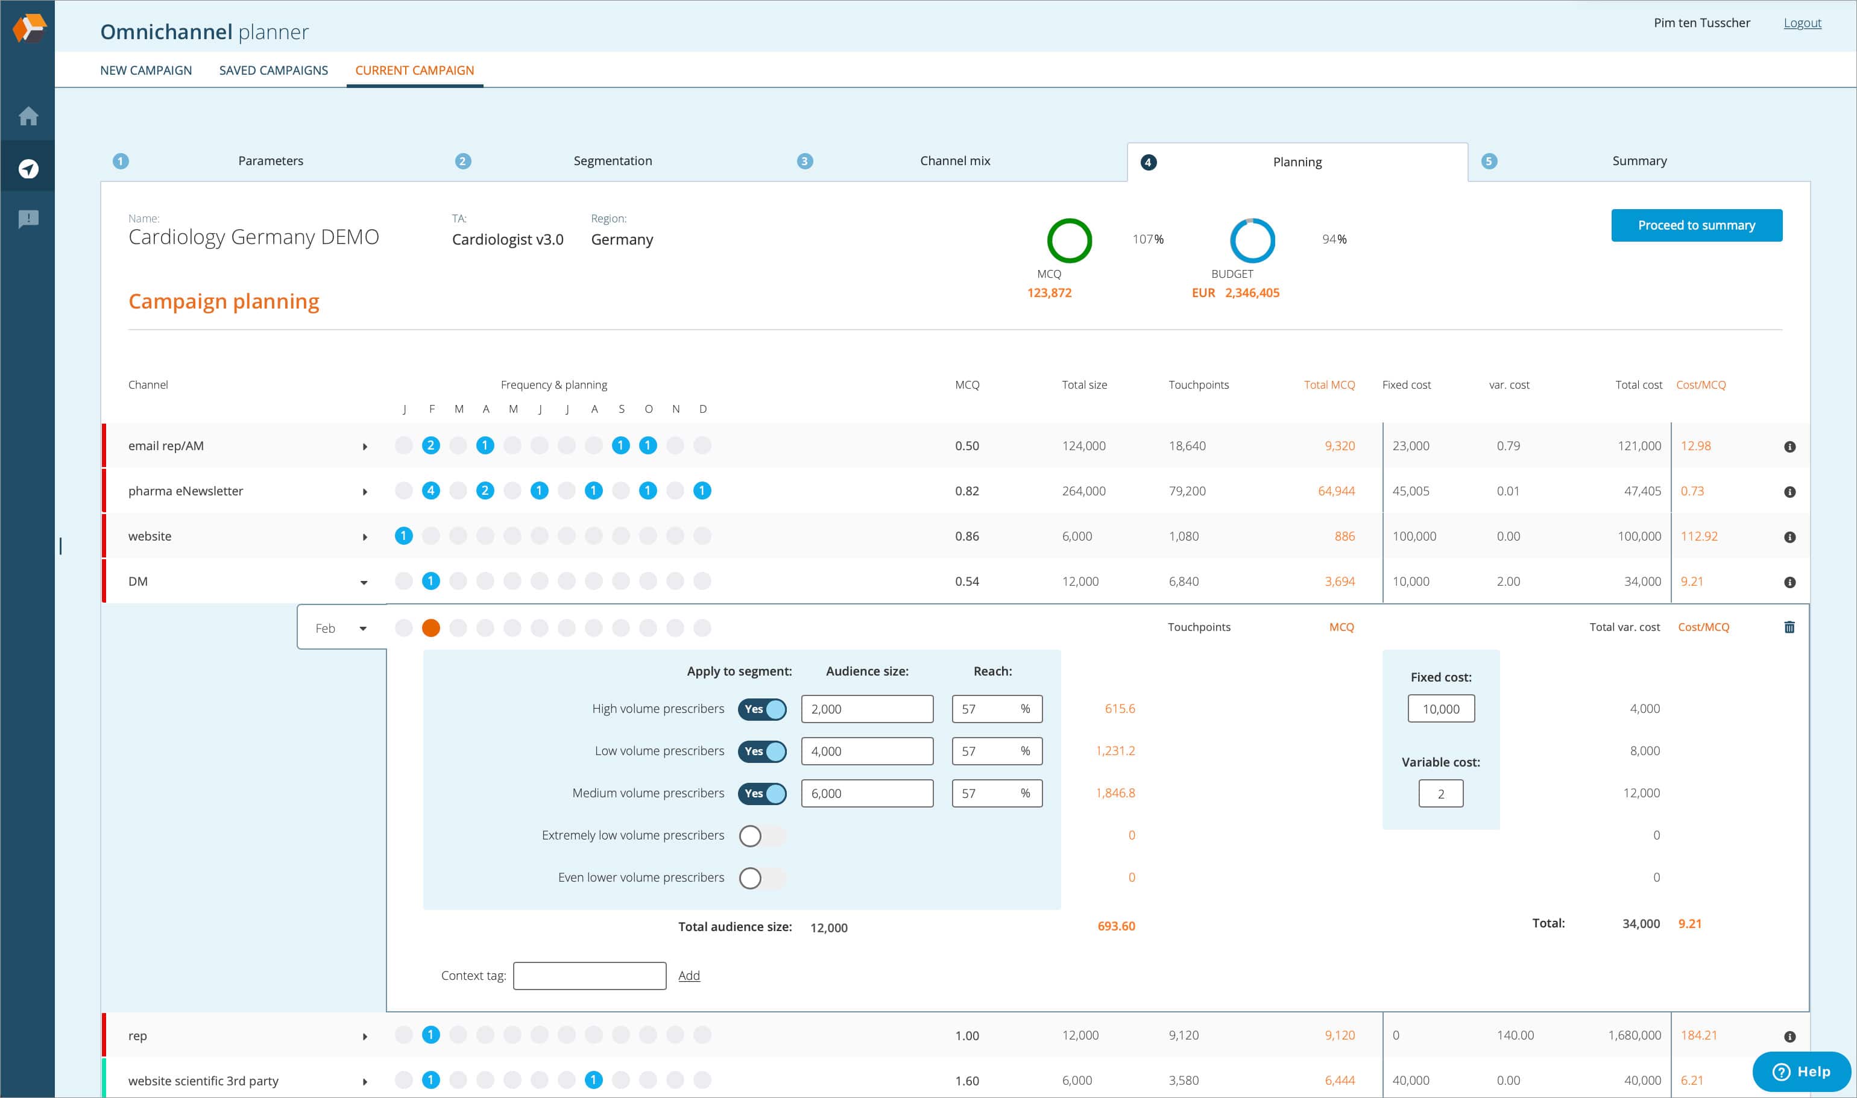Show info for email rep/AM row

point(1789,447)
